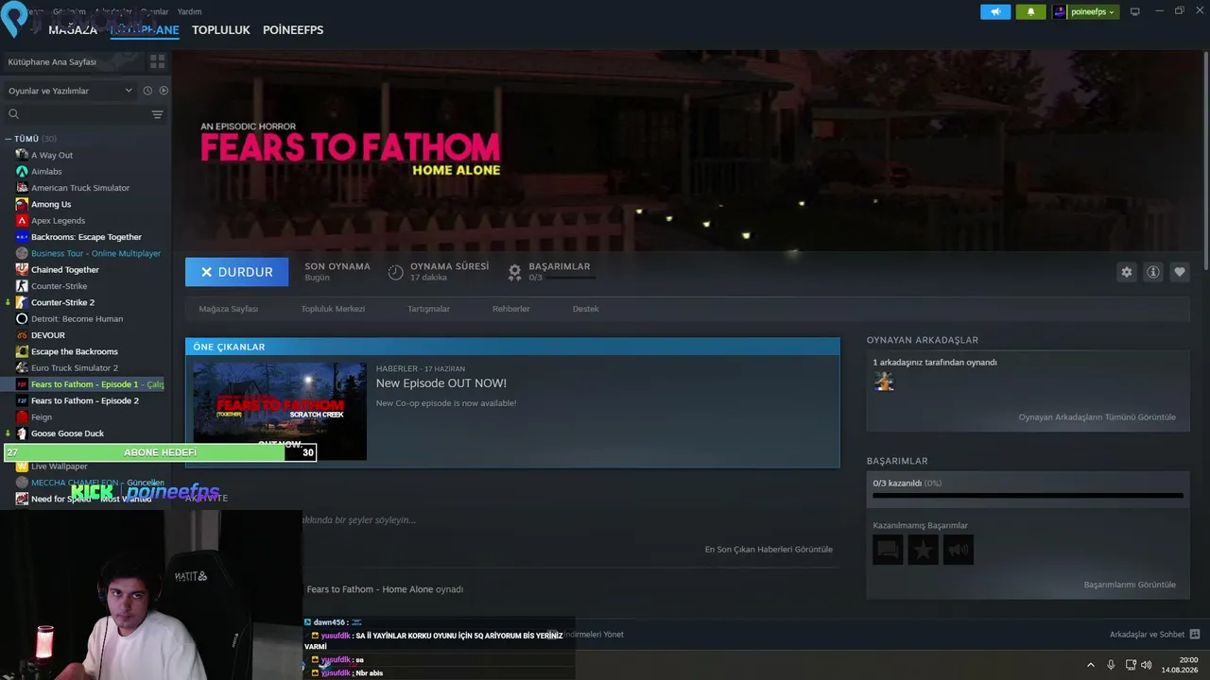Screen dimensions: 1210x680
Task: Switch to Big Picture mode icon
Action: [x=1134, y=11]
